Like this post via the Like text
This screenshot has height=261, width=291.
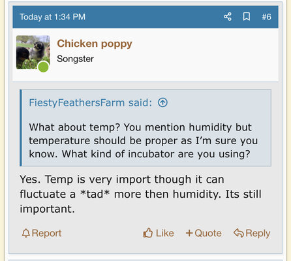click(165, 233)
